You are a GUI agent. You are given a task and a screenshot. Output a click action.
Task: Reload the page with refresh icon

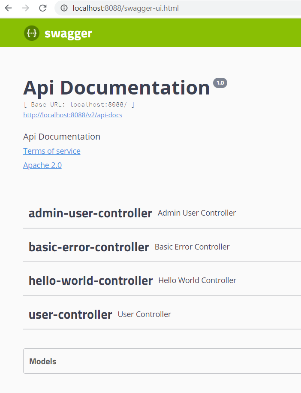tap(43, 8)
